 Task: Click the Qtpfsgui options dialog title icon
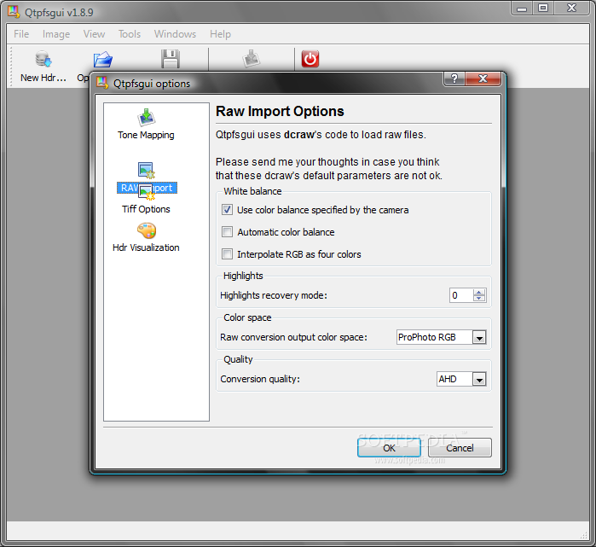click(102, 83)
